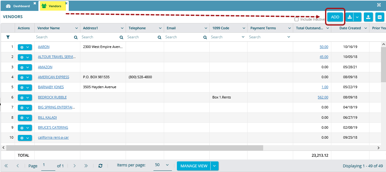The image size is (386, 172).
Task: Toggle the Include Inactive checkbox
Action: (297, 19)
